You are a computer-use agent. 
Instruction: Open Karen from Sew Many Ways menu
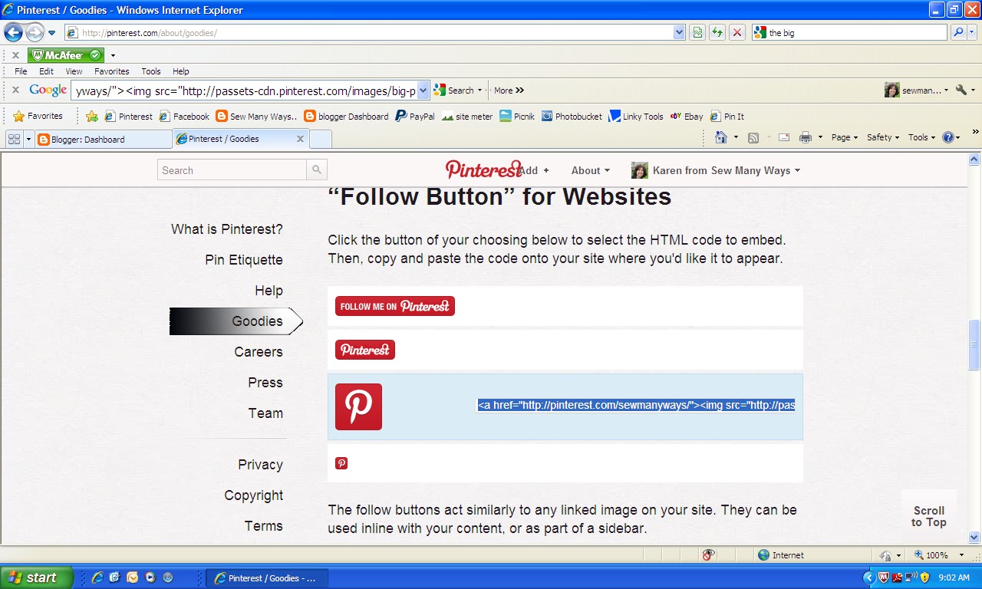tap(716, 170)
